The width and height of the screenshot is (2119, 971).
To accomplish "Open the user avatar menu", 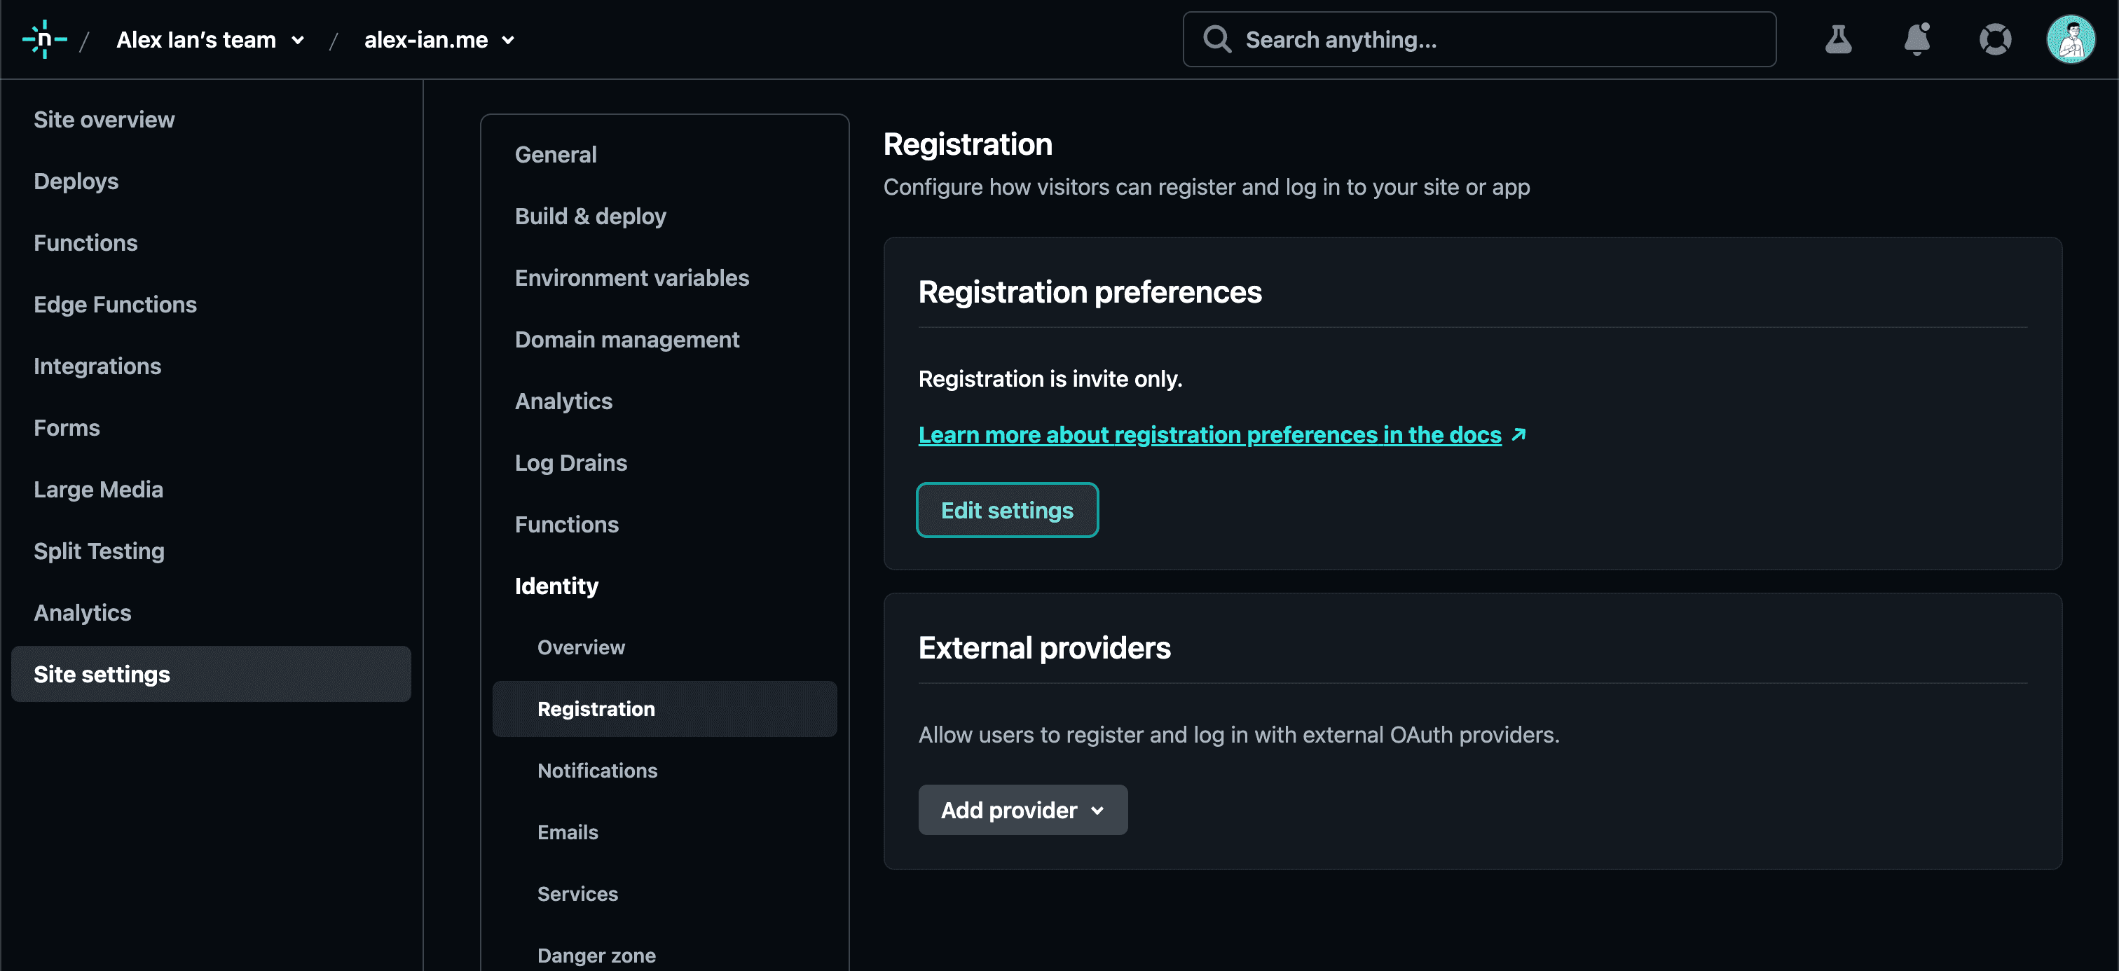I will click(2070, 39).
